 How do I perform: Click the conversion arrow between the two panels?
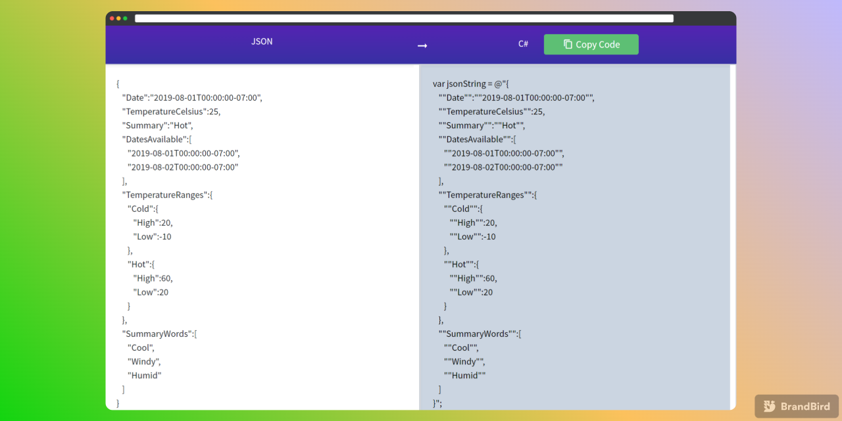422,45
